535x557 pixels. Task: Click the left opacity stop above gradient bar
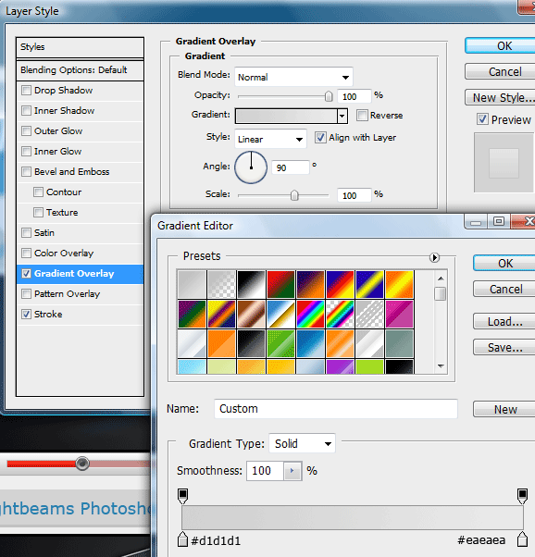point(182,496)
